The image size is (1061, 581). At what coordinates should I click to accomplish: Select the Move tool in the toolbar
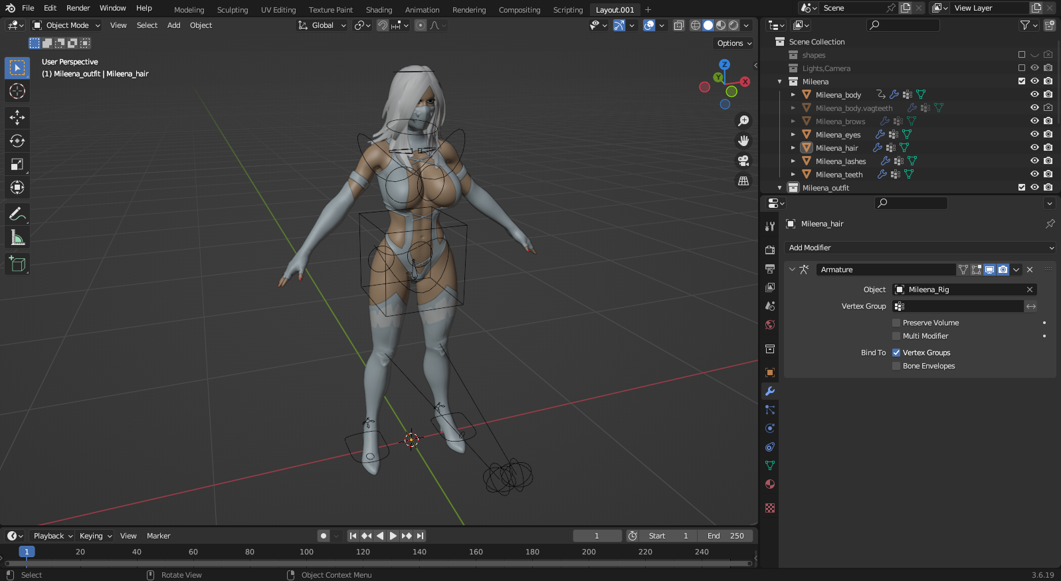[x=17, y=118]
